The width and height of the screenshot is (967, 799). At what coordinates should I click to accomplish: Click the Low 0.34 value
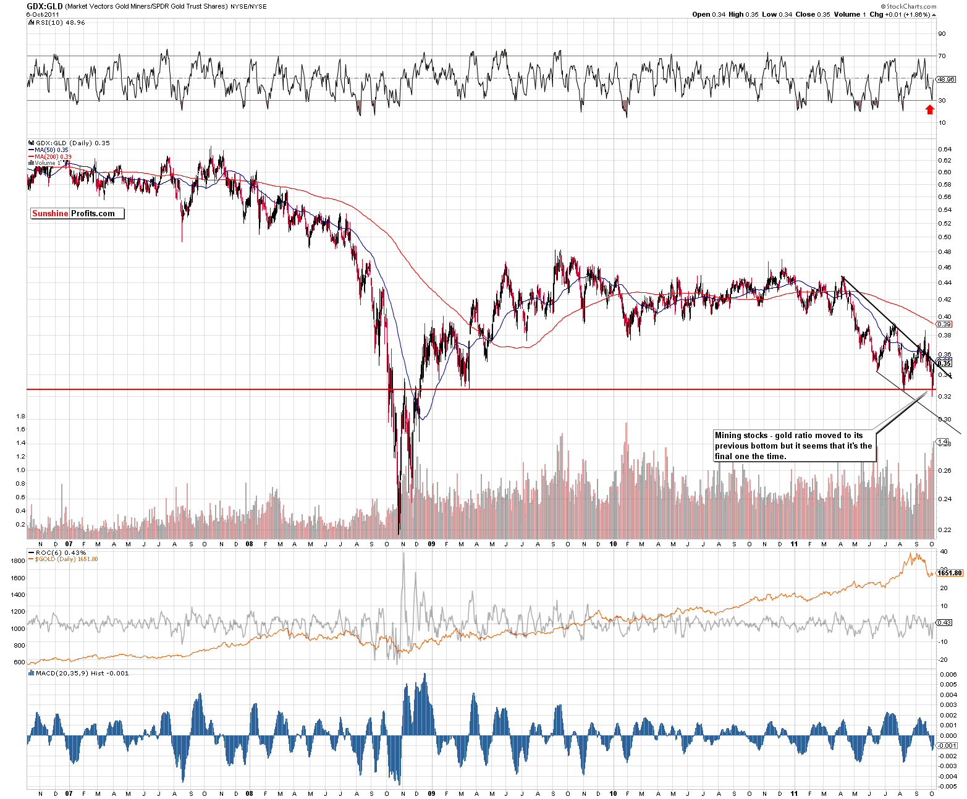click(x=777, y=14)
